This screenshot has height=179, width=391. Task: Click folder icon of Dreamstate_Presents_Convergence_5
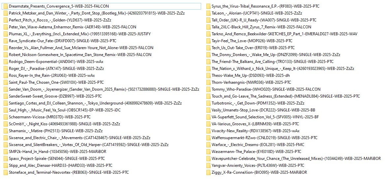6,6
